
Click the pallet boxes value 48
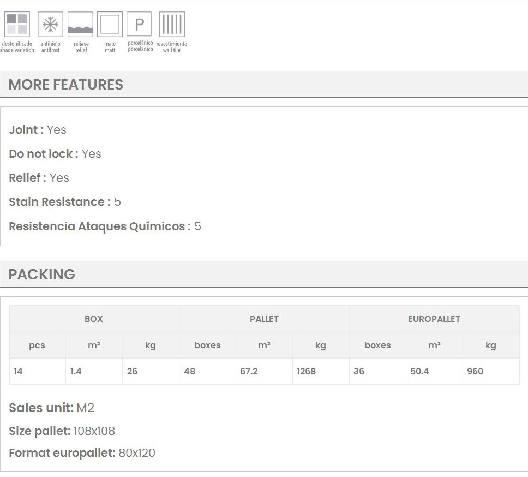coord(189,371)
